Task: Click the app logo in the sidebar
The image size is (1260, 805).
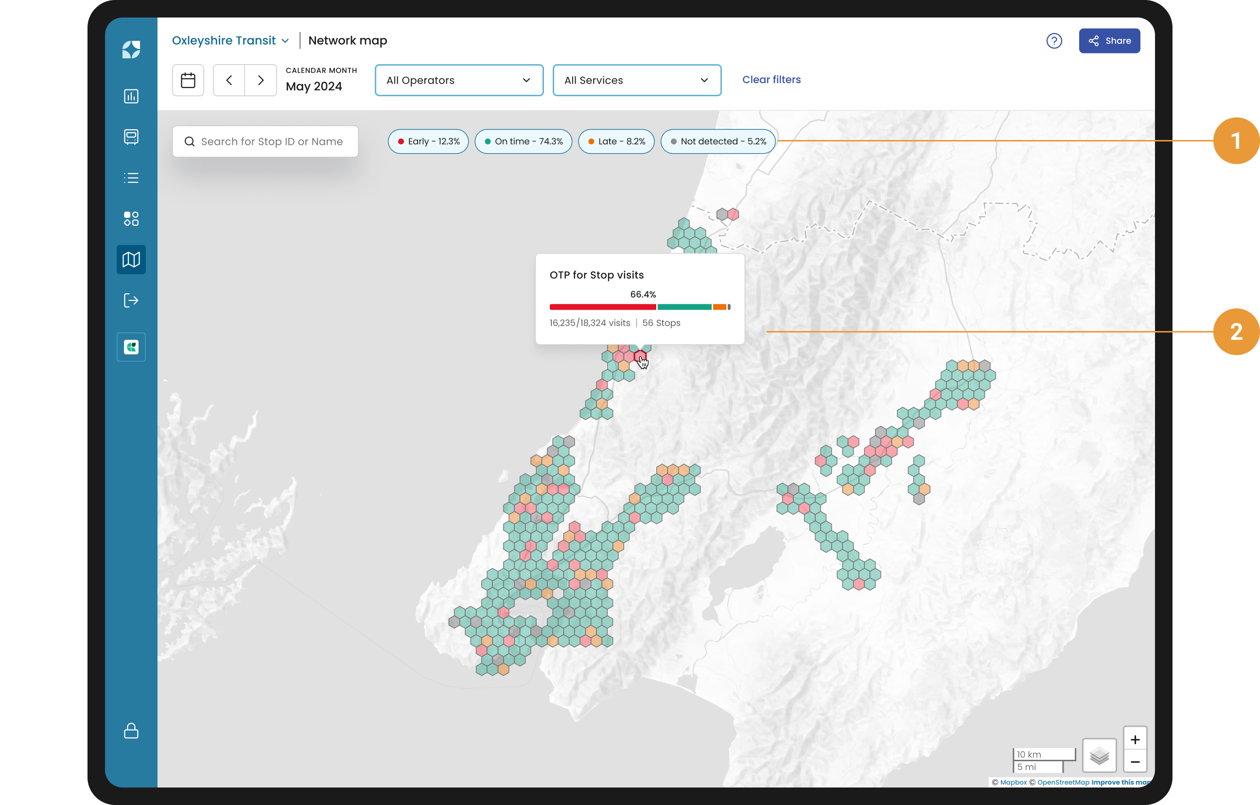Action: pyautogui.click(x=131, y=50)
